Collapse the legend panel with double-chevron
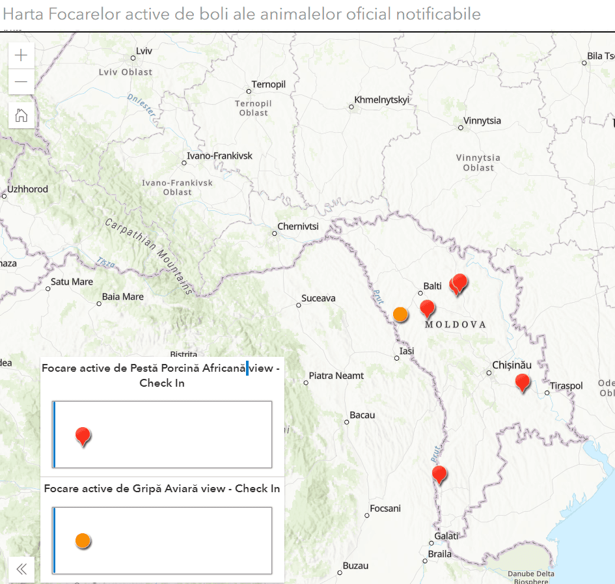 click(x=21, y=569)
